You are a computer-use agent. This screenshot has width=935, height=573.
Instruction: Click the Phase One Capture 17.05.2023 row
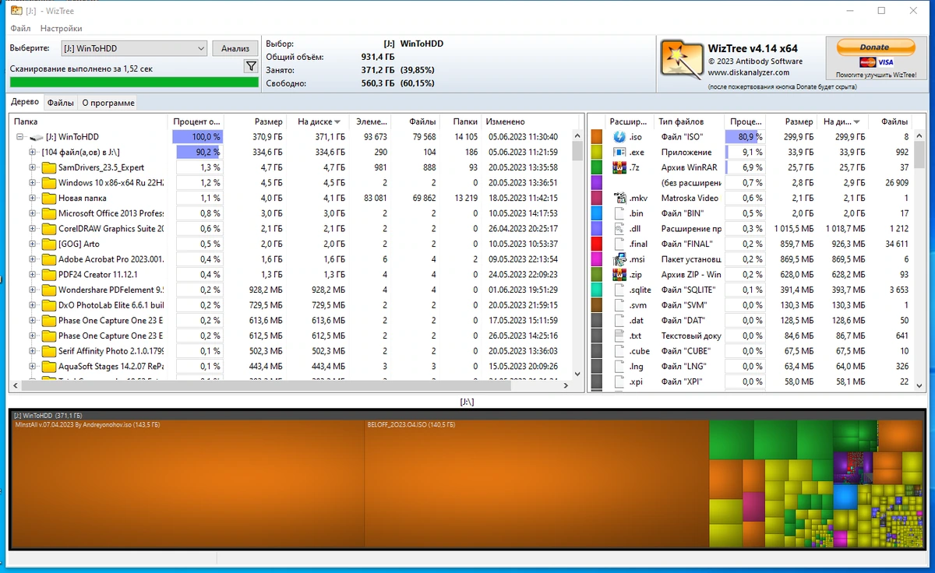296,321
